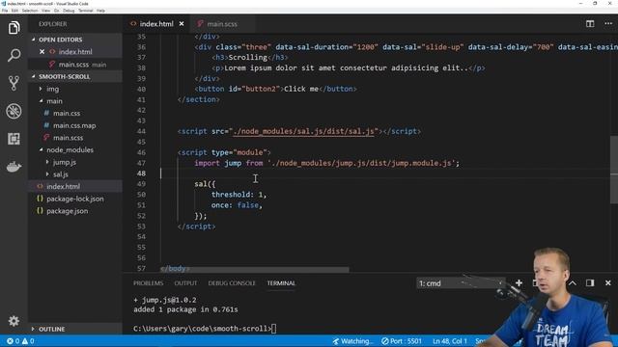The width and height of the screenshot is (618, 347).
Task: Open the Help menu
Action: click(100, 11)
